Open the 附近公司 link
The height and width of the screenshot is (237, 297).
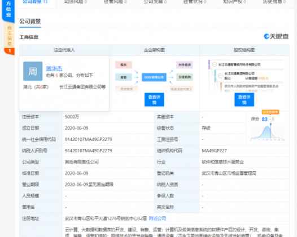click(x=158, y=218)
